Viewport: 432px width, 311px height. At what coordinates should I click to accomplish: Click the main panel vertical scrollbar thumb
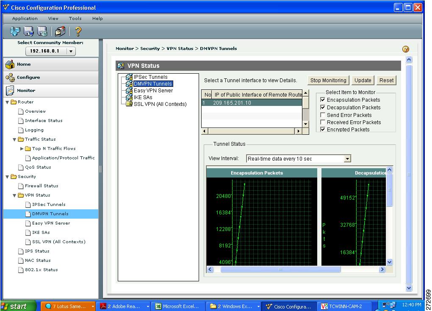[x=409, y=175]
